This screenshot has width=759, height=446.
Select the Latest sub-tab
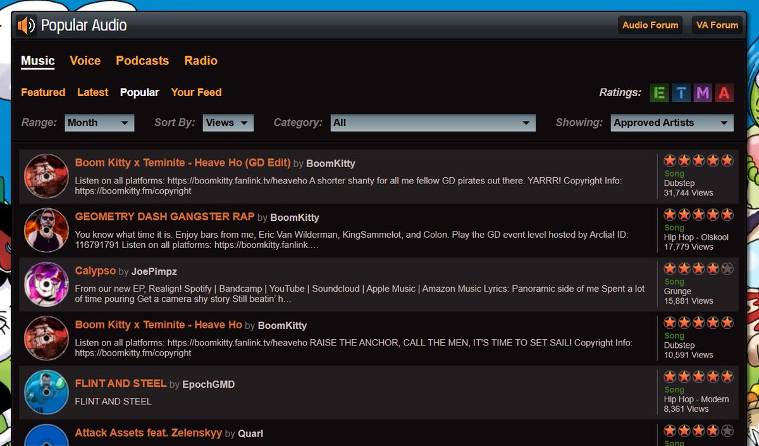pyautogui.click(x=93, y=92)
